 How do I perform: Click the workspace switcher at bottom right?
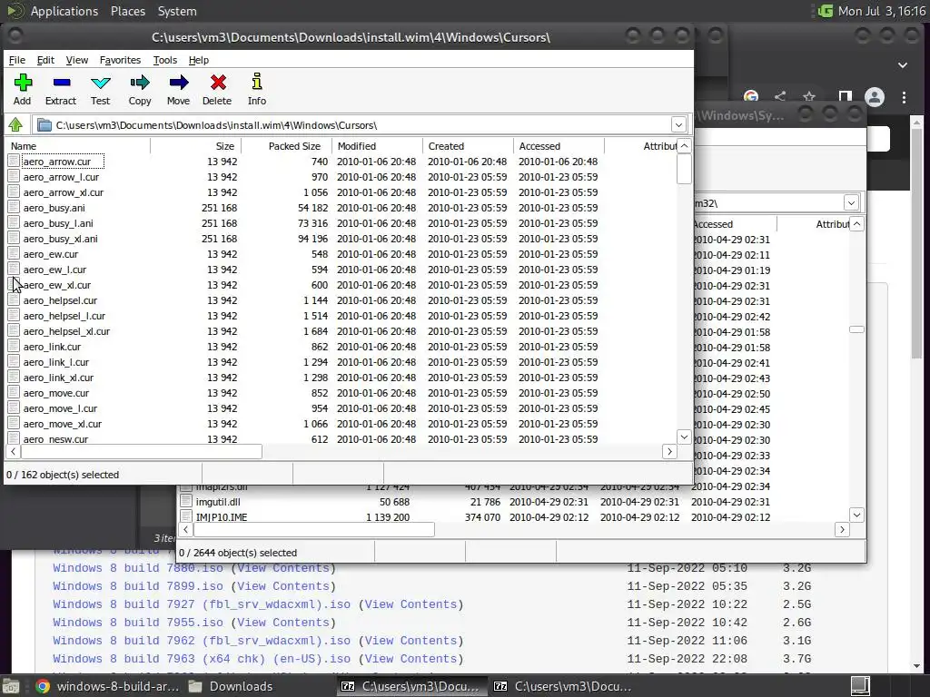click(x=860, y=686)
